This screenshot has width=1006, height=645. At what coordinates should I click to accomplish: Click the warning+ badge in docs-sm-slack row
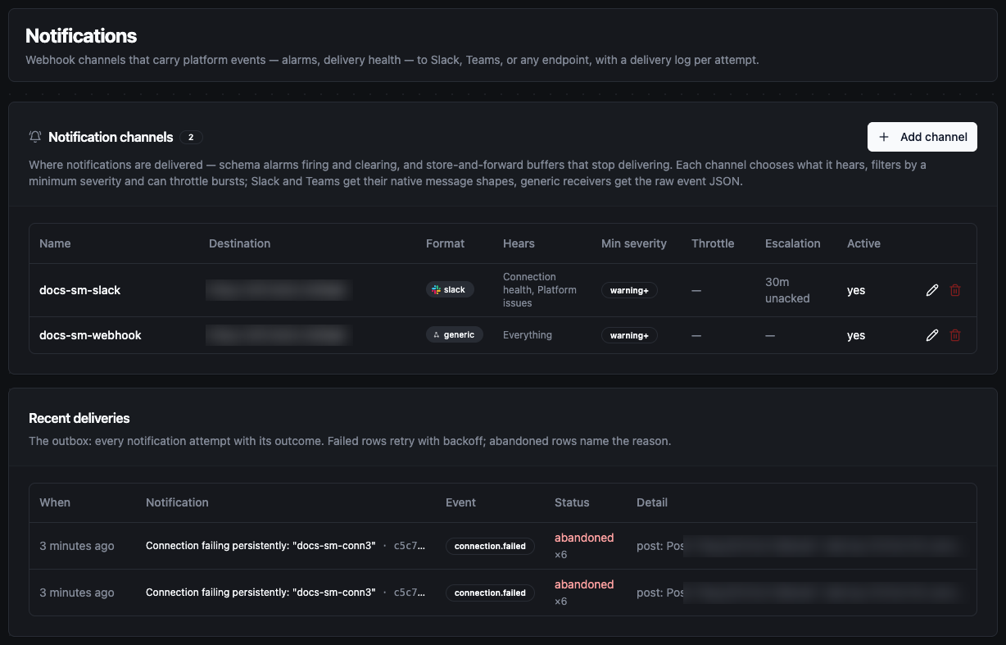[629, 290]
